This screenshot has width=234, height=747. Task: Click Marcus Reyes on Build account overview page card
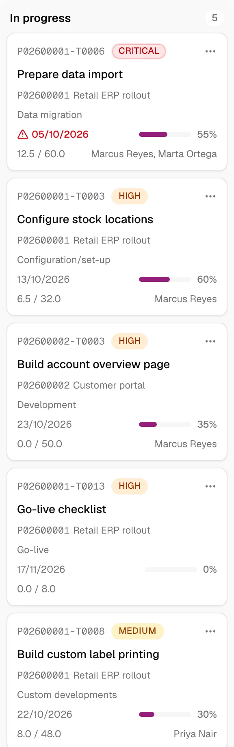tap(186, 444)
